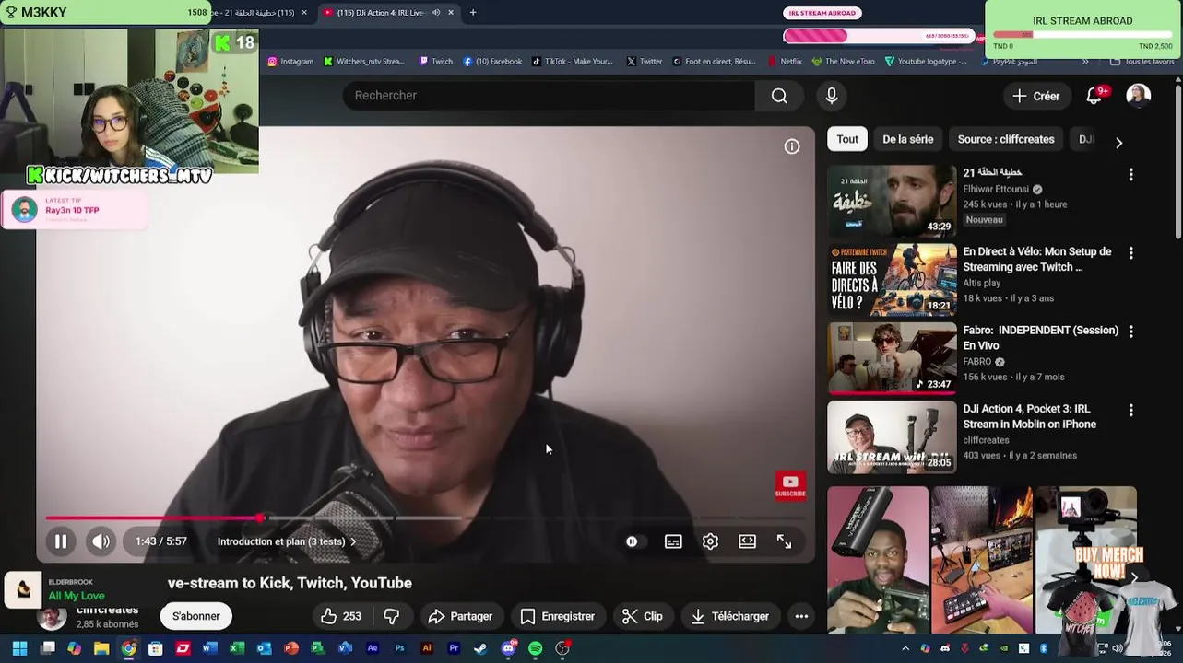The image size is (1183, 663).
Task: Open the Netflix bookmark
Action: click(785, 62)
